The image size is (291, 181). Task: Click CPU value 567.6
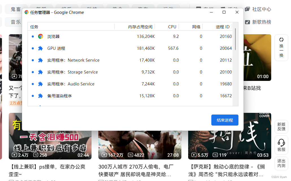click(x=173, y=48)
